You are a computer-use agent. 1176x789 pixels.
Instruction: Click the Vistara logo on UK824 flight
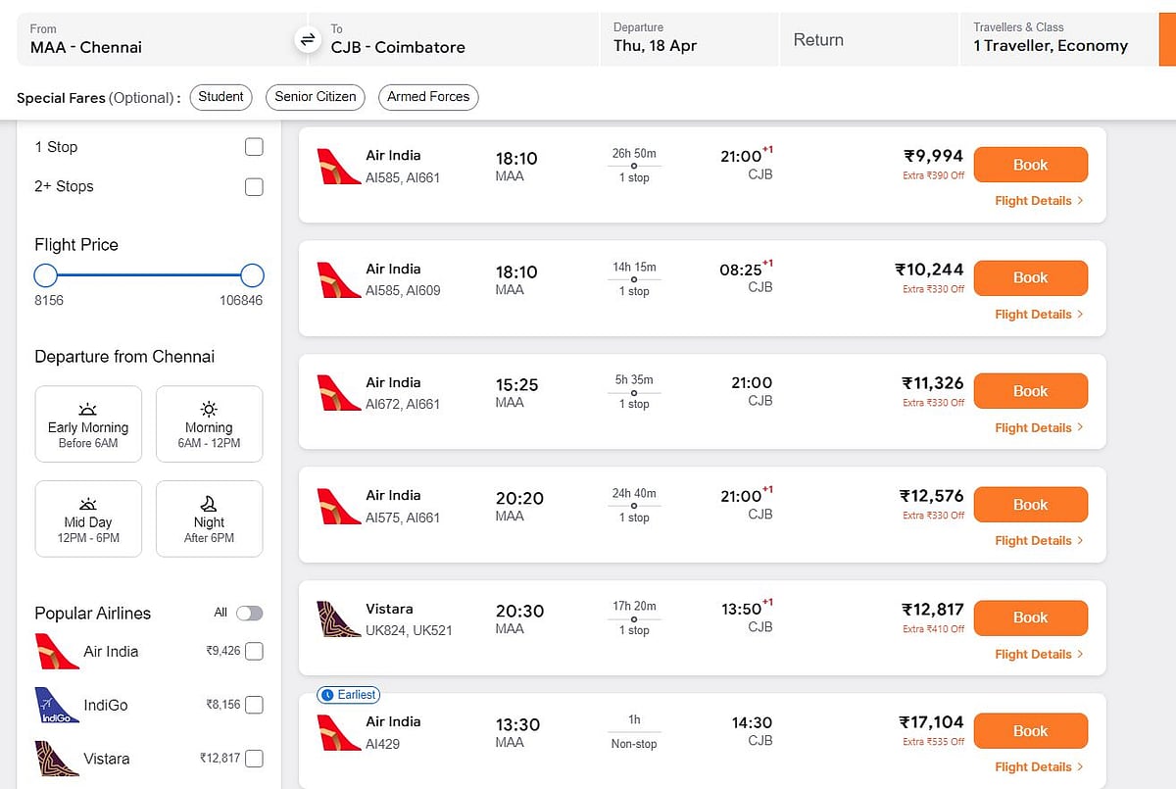tap(339, 618)
